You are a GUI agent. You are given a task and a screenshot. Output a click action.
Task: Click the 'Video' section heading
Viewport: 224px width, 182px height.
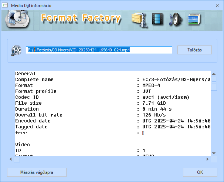click(x=23, y=145)
